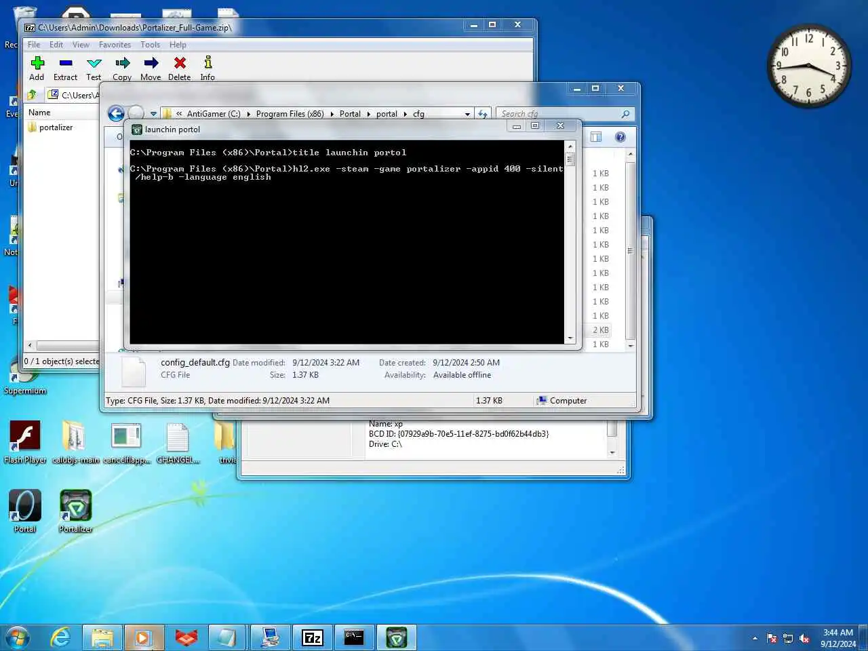Image resolution: width=868 pixels, height=651 pixels.
Task: Open the File menu in 7-Zip
Action: pyautogui.click(x=34, y=45)
